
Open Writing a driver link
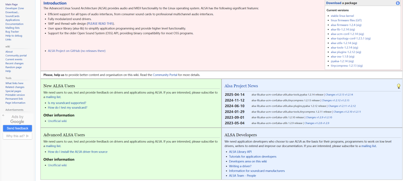click(240, 166)
